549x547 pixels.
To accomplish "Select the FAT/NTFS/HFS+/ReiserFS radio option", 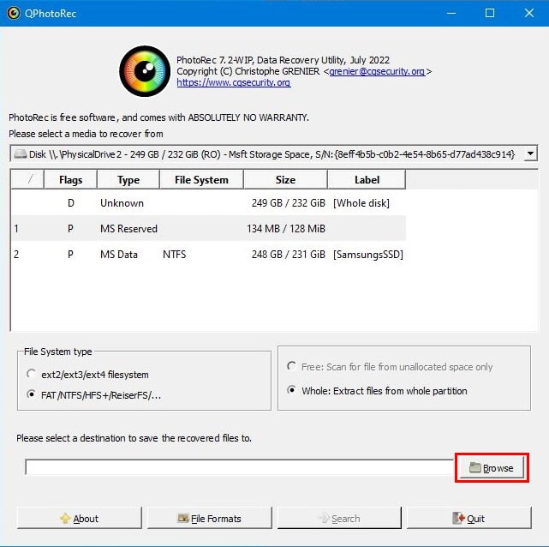I will pos(94,395).
